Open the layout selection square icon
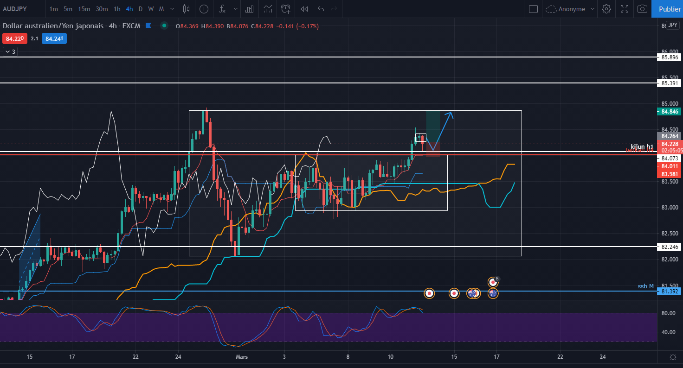Image resolution: width=683 pixels, height=368 pixels. (x=533, y=9)
